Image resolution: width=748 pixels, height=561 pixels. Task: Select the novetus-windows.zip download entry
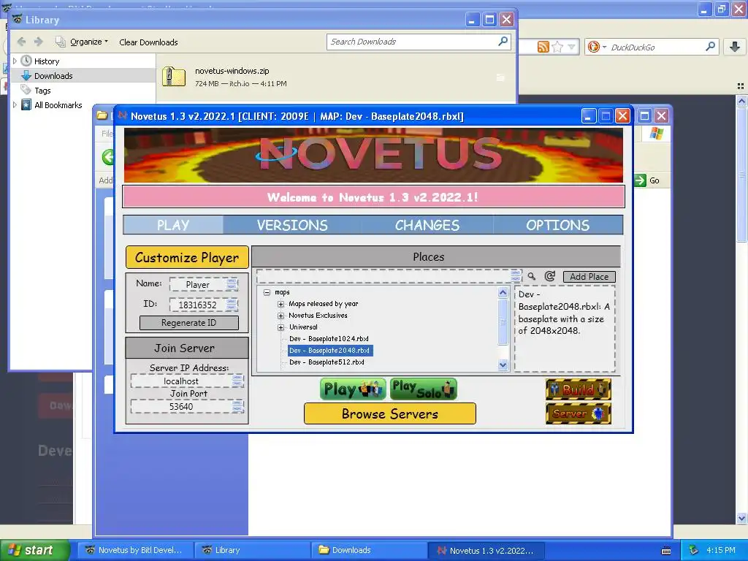(336, 77)
